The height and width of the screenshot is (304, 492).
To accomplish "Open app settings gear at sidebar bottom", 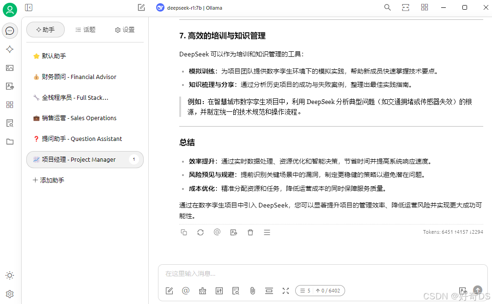I will pos(10,294).
